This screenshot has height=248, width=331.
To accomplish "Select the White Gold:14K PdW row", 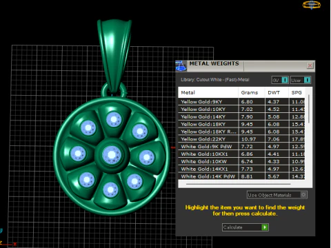I will click(241, 176).
